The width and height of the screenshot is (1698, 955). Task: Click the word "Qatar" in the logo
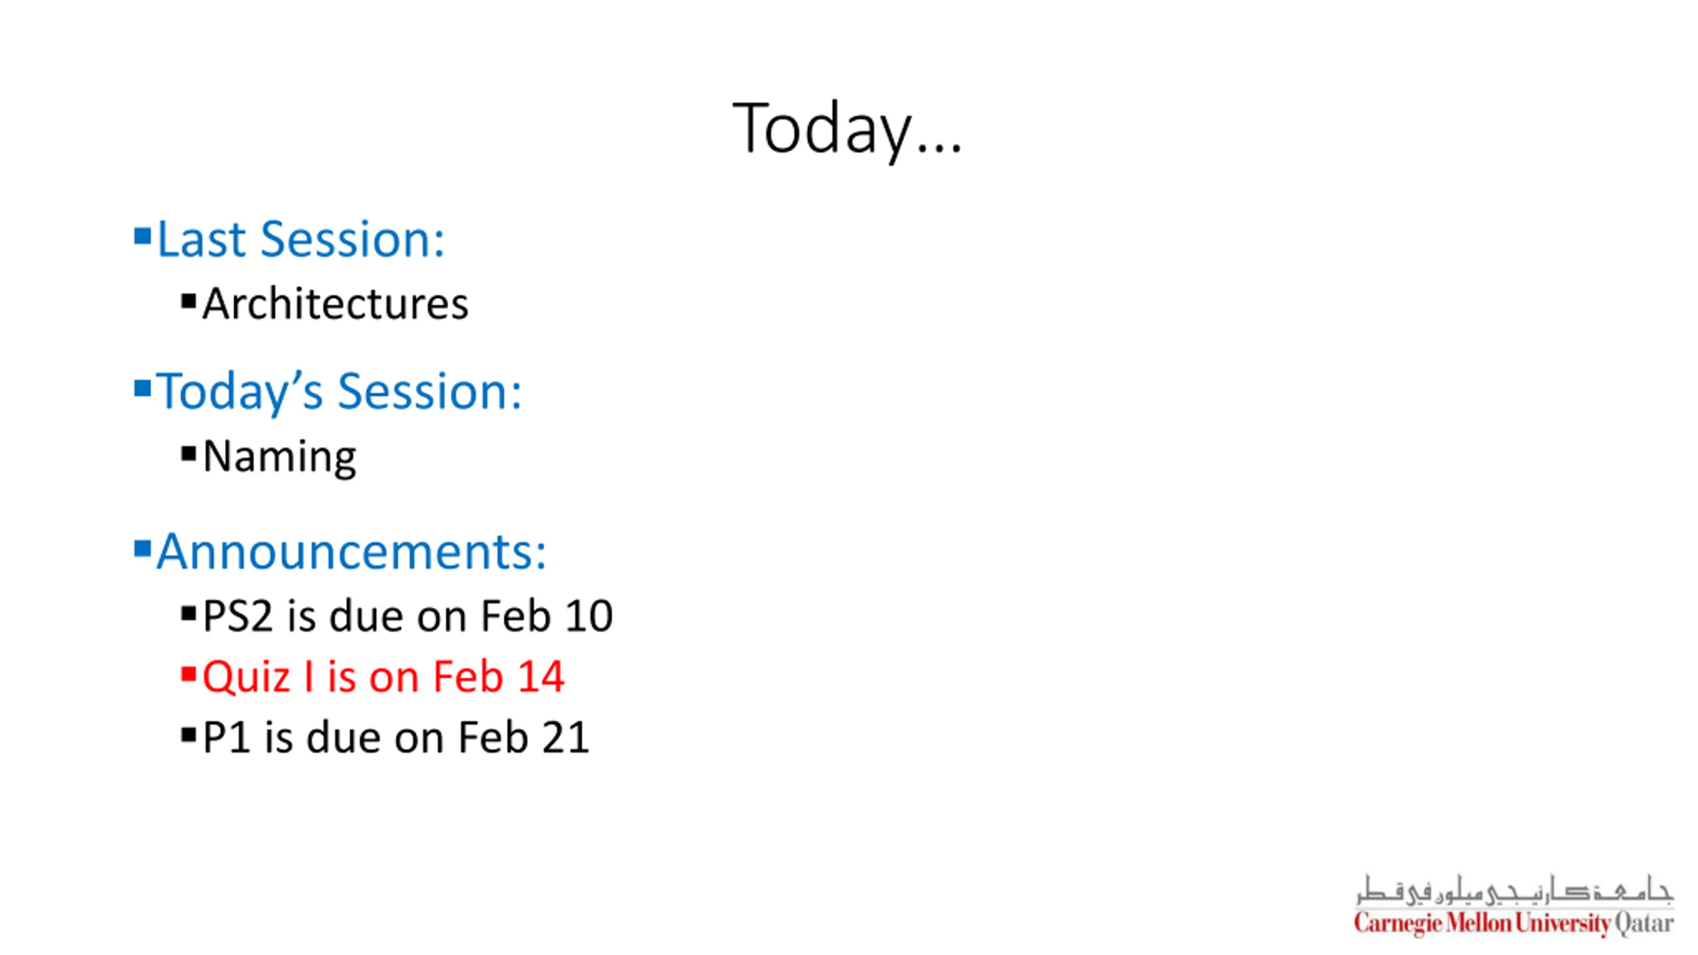(x=1644, y=923)
